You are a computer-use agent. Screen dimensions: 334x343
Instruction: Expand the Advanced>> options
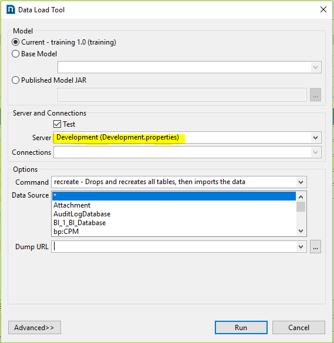(35, 328)
